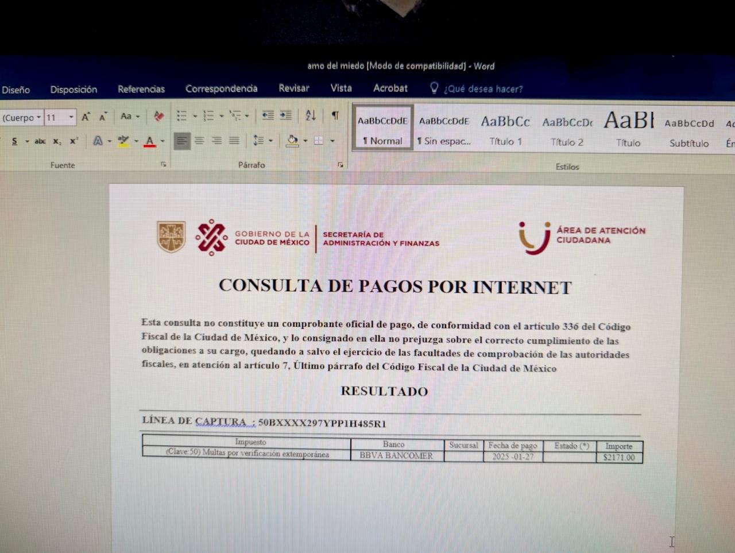Expand the font color dropdown arrow

tap(163, 141)
